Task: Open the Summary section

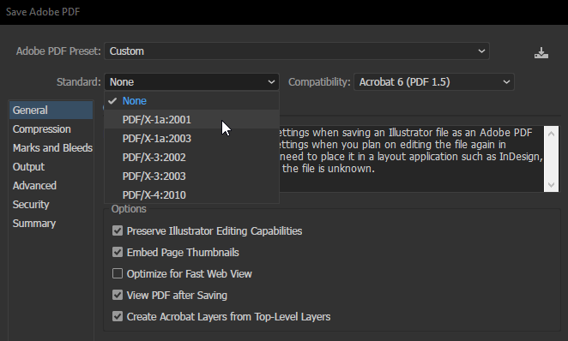Action: coord(51,223)
